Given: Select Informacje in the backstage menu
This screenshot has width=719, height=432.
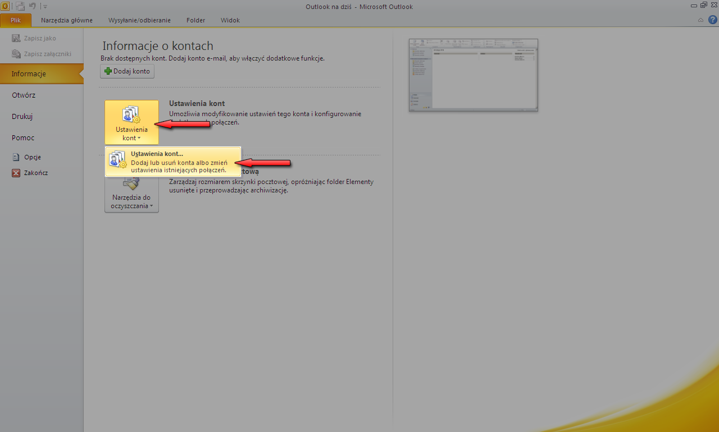Looking at the screenshot, I should pos(42,74).
